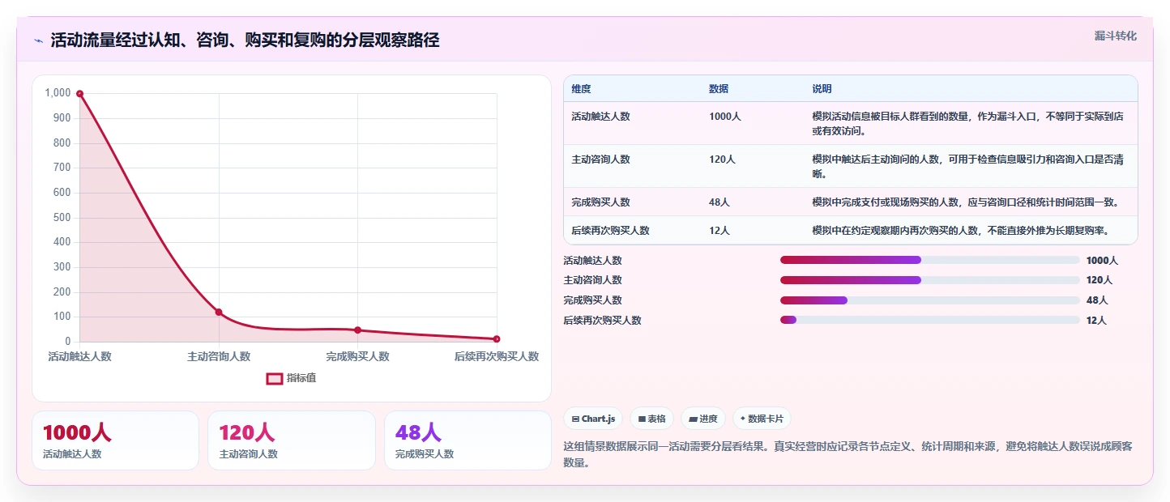Click the 12人 value right of the progress bar

[x=1096, y=320]
